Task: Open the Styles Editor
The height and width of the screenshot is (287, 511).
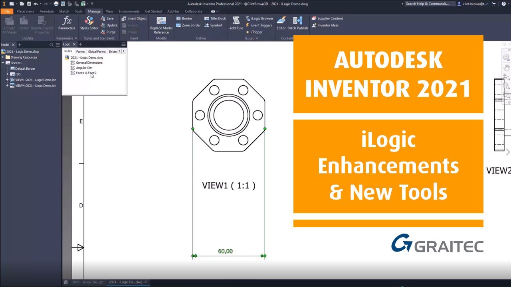Action: click(x=89, y=24)
